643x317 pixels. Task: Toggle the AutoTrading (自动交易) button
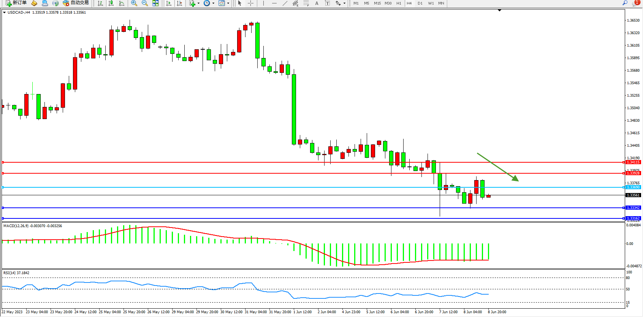(76, 3)
